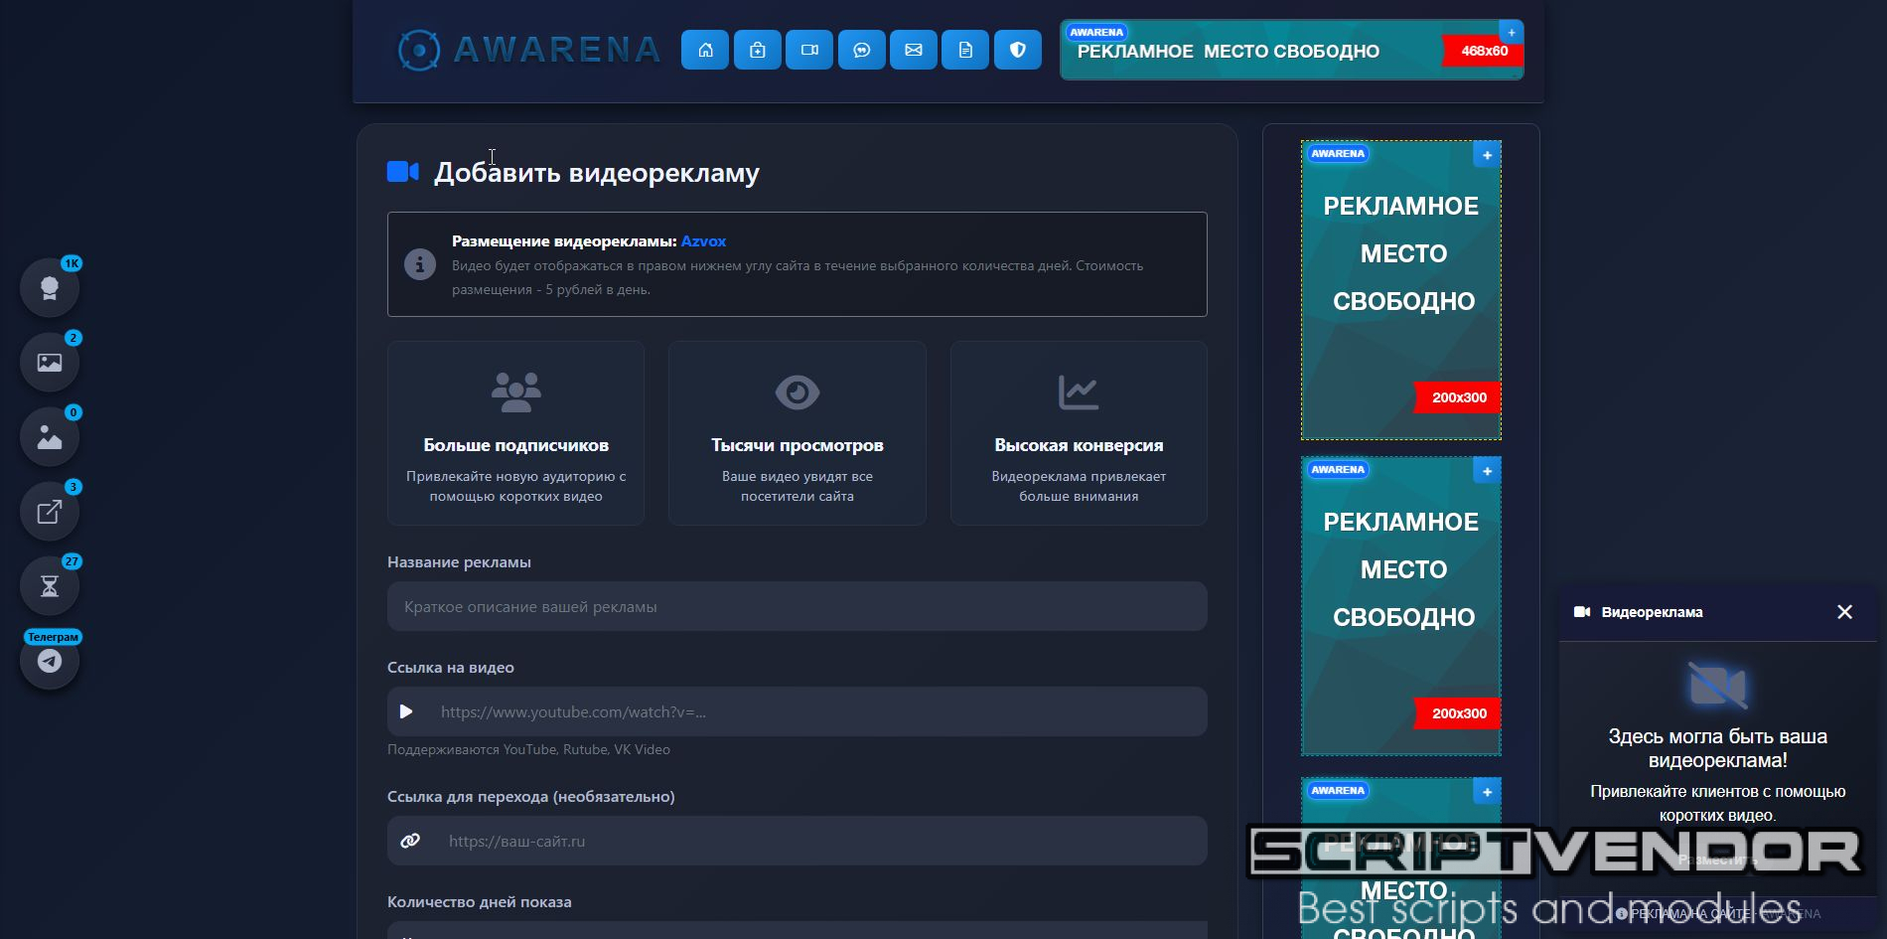Viewport: 1887px width, 939px height.
Task: Open the picture sidebar icon with 2 badge
Action: pos(50,363)
